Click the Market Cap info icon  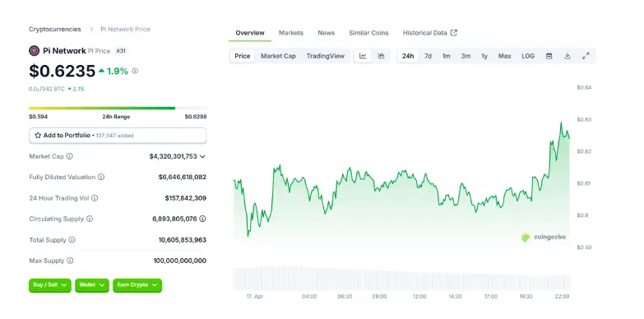coord(69,156)
